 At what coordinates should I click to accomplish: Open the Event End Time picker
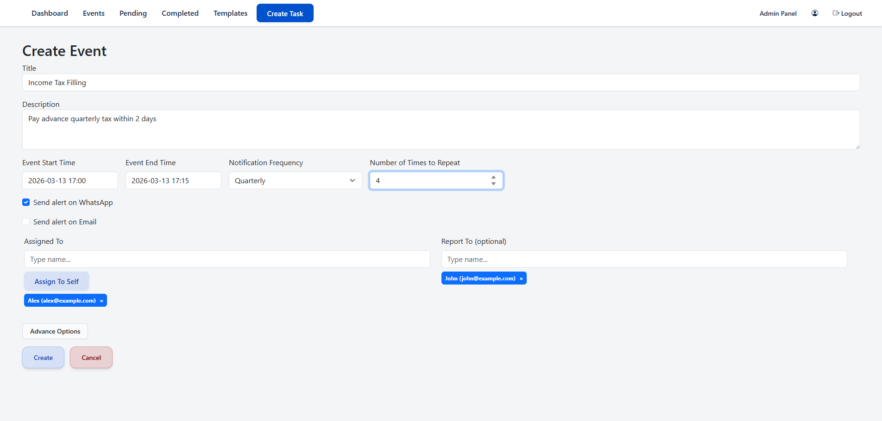173,180
